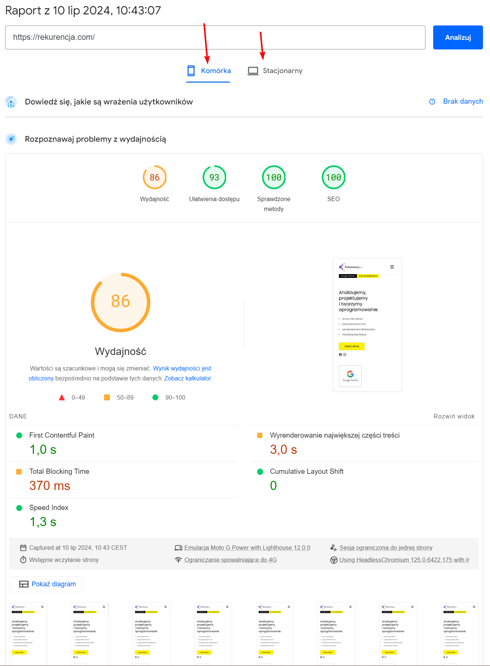Click 'Captured at 10 lip 2024, 10:43 CEST'
Image resolution: width=490 pixels, height=666 pixels.
click(78, 548)
